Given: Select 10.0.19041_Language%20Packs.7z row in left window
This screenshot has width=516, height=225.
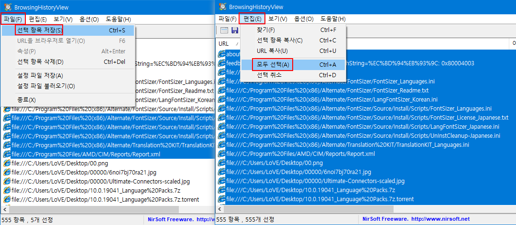Looking at the screenshot, I should [96, 190].
